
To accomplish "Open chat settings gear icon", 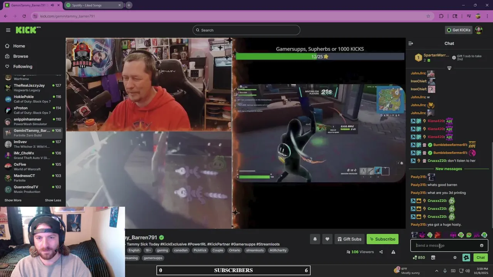I will coord(455,257).
